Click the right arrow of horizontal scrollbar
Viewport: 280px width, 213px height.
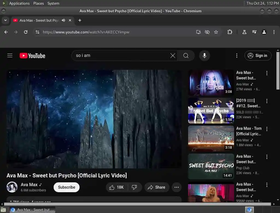tap(274, 204)
